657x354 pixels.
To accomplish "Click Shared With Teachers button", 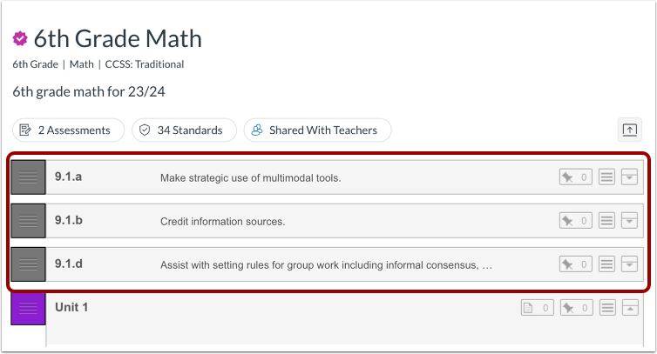I will [x=317, y=130].
